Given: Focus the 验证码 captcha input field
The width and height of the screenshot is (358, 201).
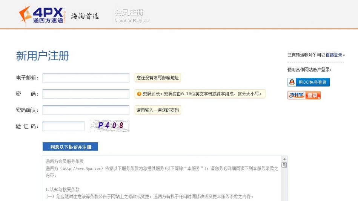Looking at the screenshot, I should pos(63,126).
